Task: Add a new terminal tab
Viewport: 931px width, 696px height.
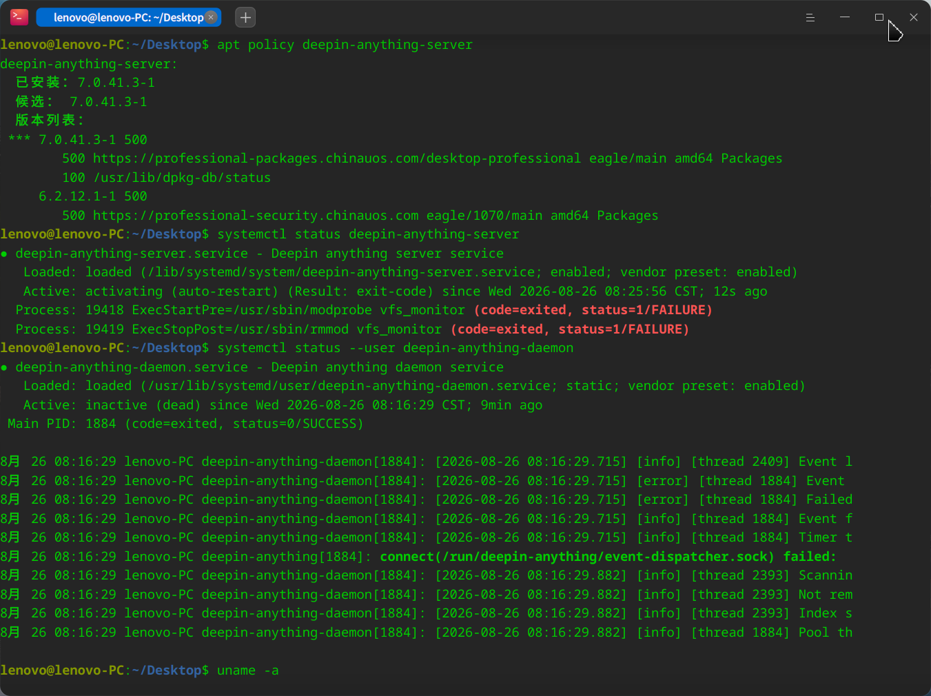Action: coord(245,17)
